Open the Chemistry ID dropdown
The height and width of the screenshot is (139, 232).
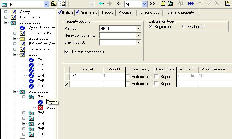pyautogui.click(x=138, y=43)
